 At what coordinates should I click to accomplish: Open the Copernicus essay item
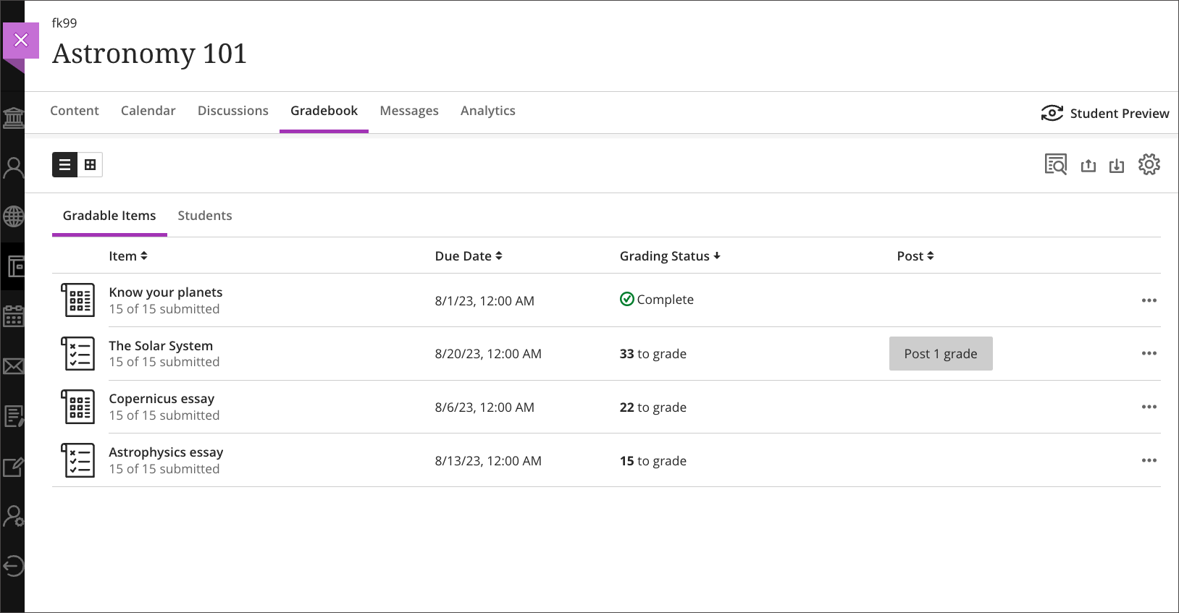tap(161, 399)
